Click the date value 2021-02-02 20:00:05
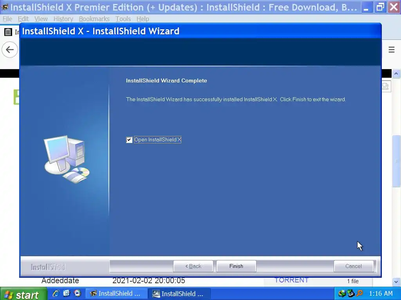Viewport: 401px width, 300px height. 148,280
